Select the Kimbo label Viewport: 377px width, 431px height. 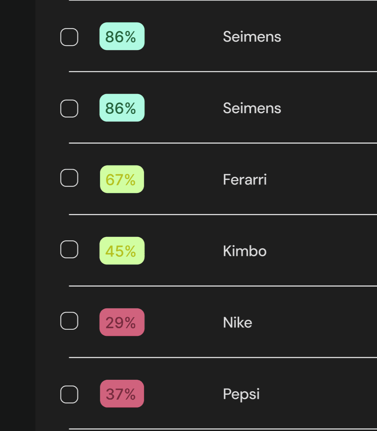click(245, 251)
